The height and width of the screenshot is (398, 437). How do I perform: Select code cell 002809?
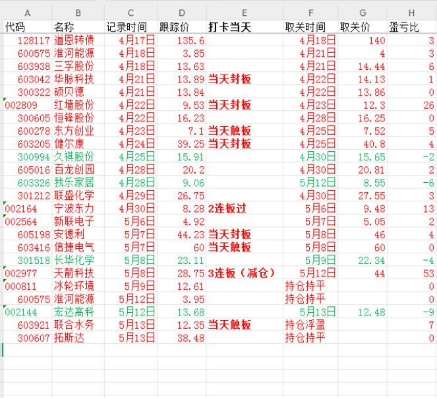tap(27, 105)
